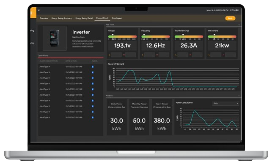
Task: Click the Frequency H limit field
Action: click(x=164, y=55)
